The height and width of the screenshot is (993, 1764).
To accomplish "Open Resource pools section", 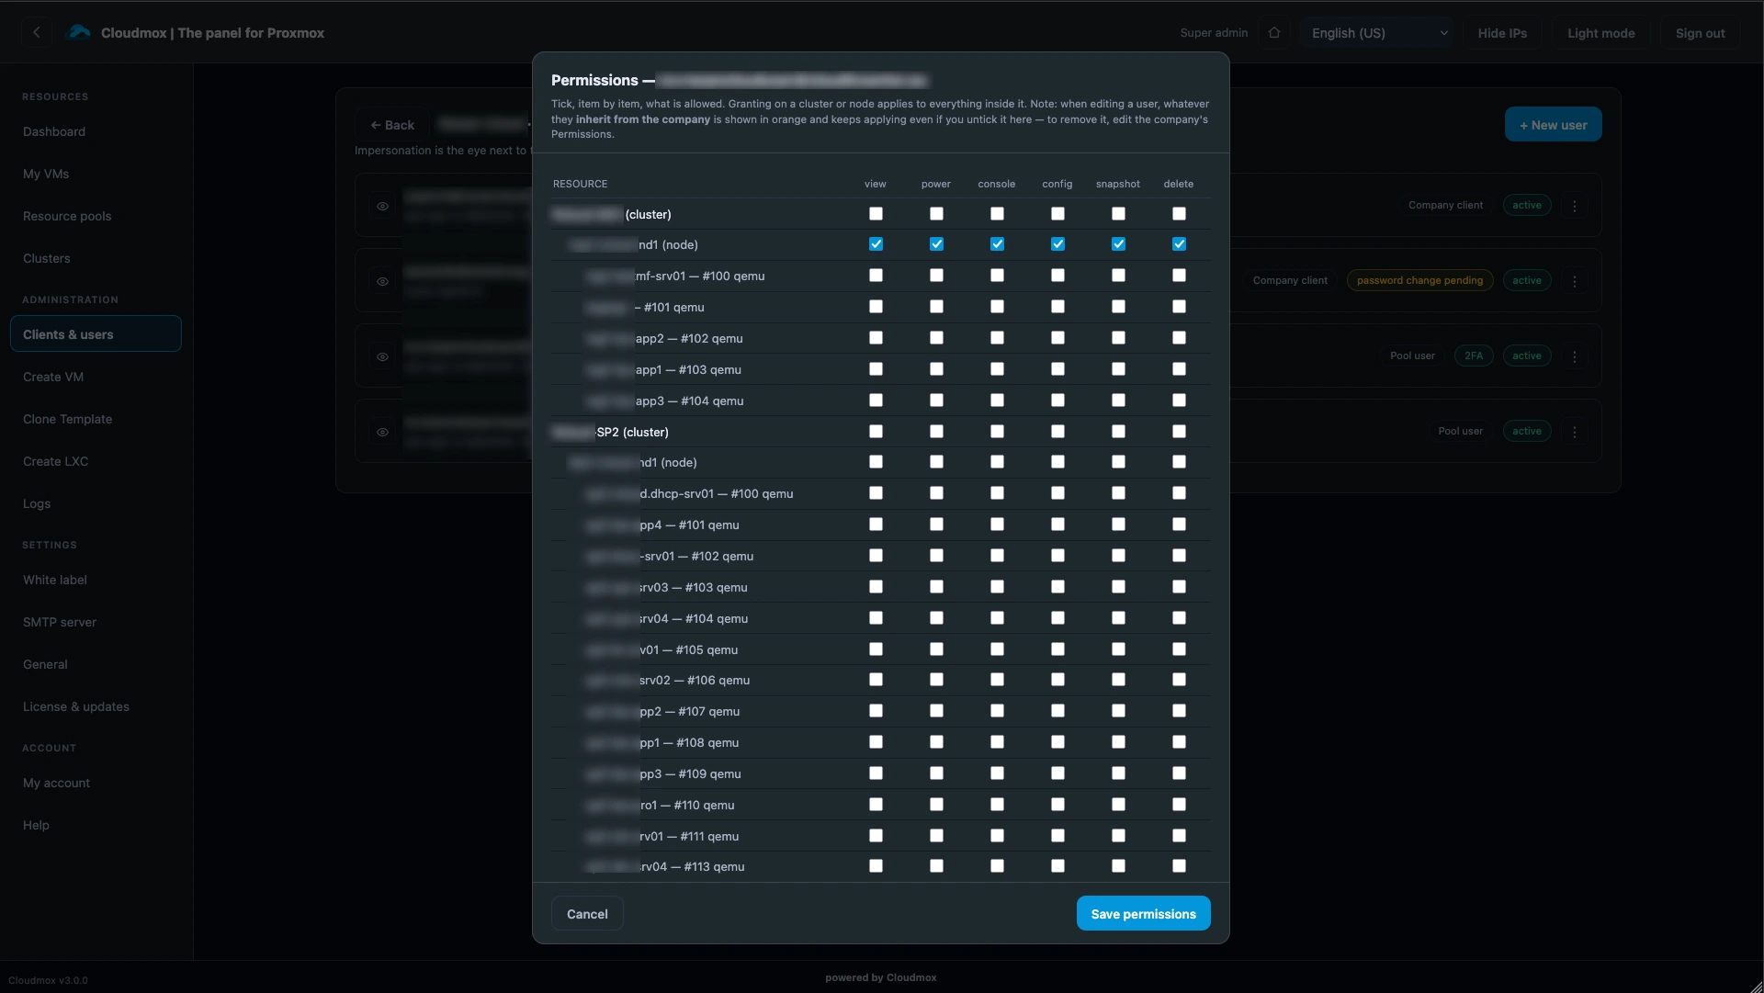I will 96,216.
